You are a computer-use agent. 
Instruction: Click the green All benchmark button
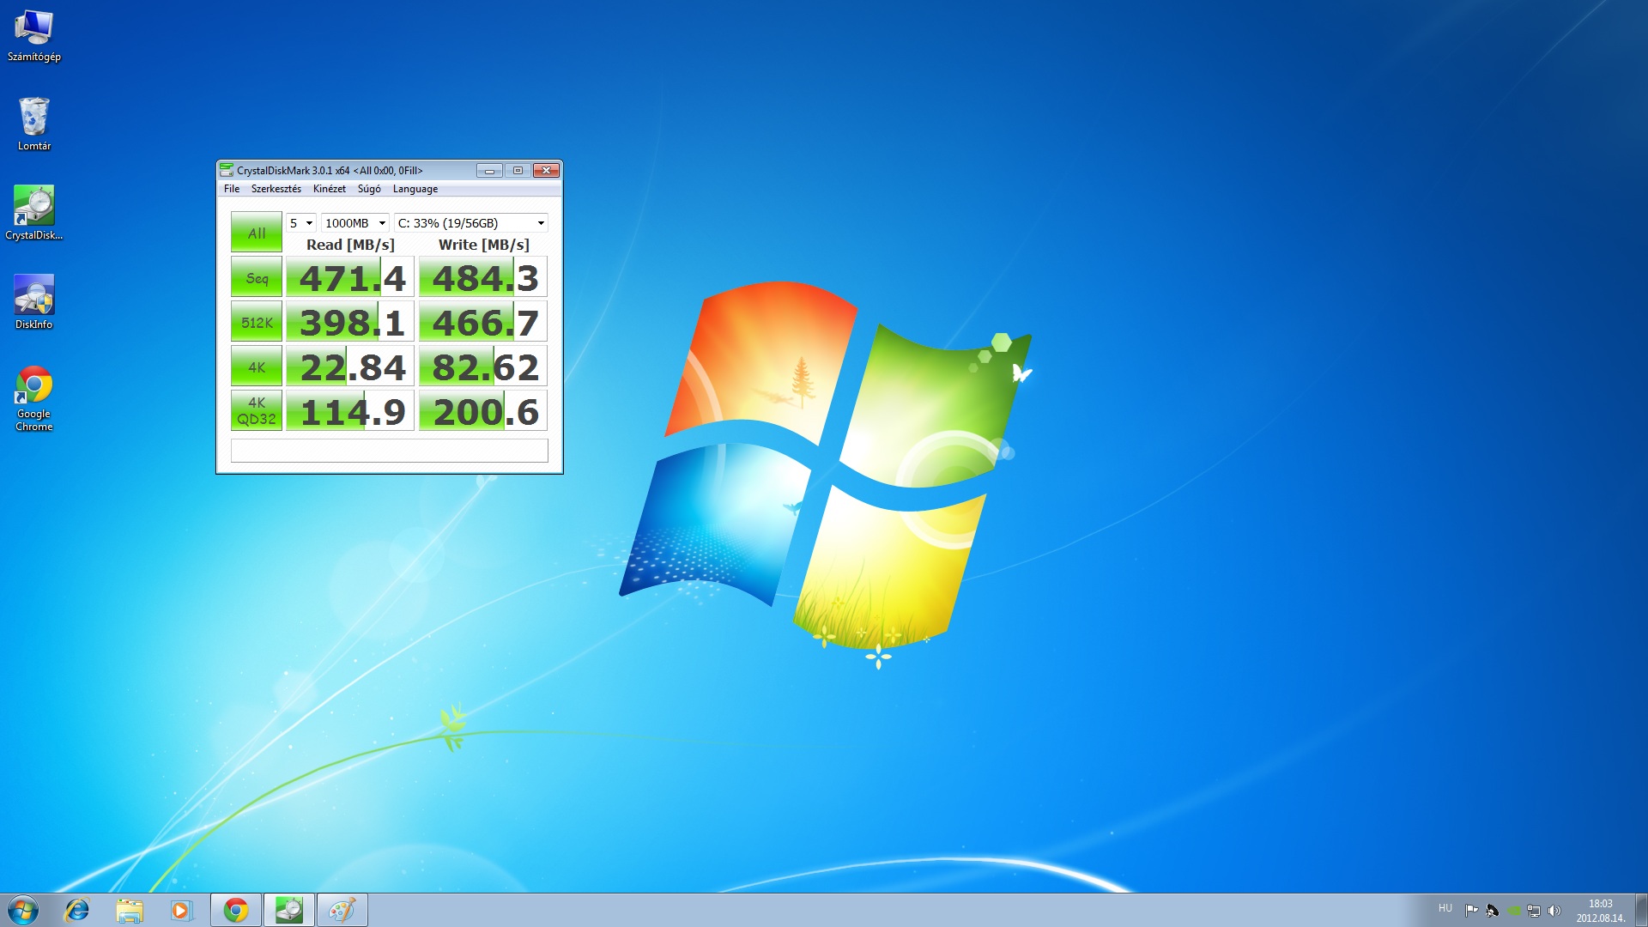coord(256,232)
